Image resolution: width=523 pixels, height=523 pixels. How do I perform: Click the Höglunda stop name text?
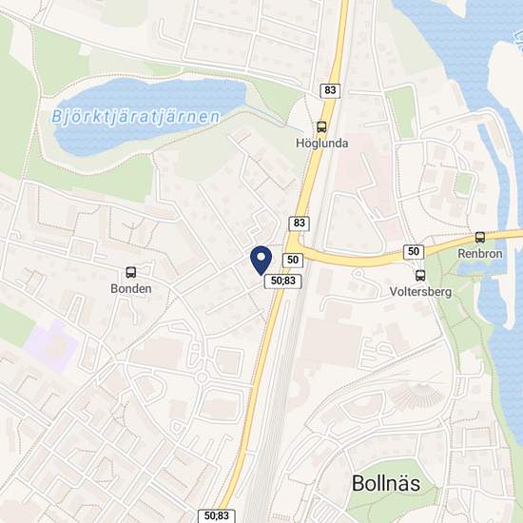click(x=322, y=144)
